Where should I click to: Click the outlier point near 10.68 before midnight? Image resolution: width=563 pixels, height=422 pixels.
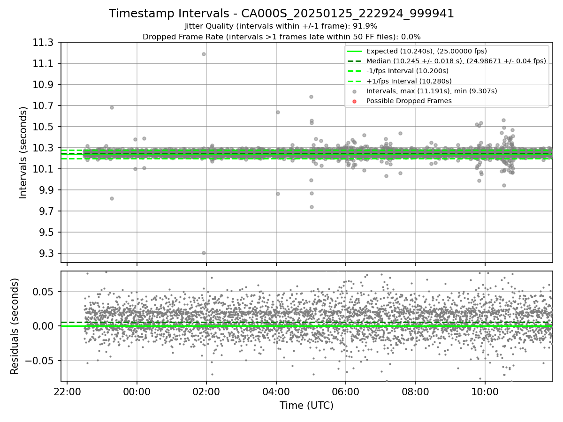pyautogui.click(x=112, y=107)
